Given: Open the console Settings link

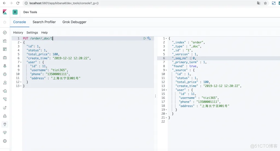Looking at the screenshot, I should 32,32.
